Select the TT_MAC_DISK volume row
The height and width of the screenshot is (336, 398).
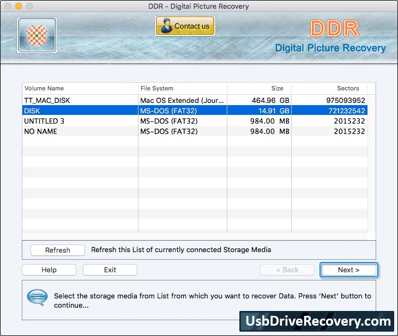(x=195, y=100)
